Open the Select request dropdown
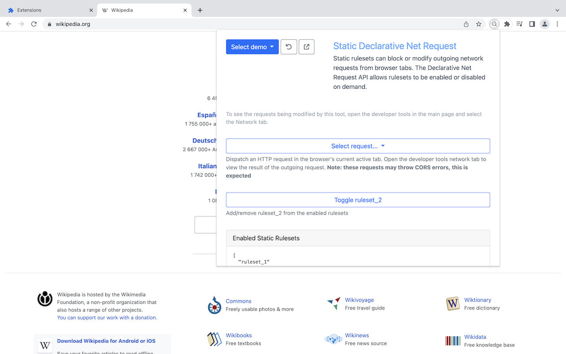Viewport: 566px width, 354px height. 358,146
